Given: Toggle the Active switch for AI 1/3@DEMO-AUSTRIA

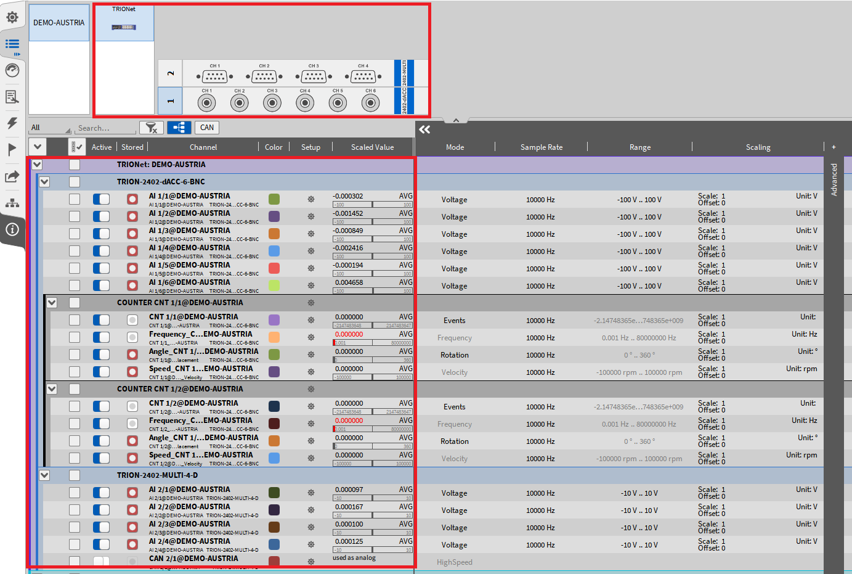Looking at the screenshot, I should (101, 234).
